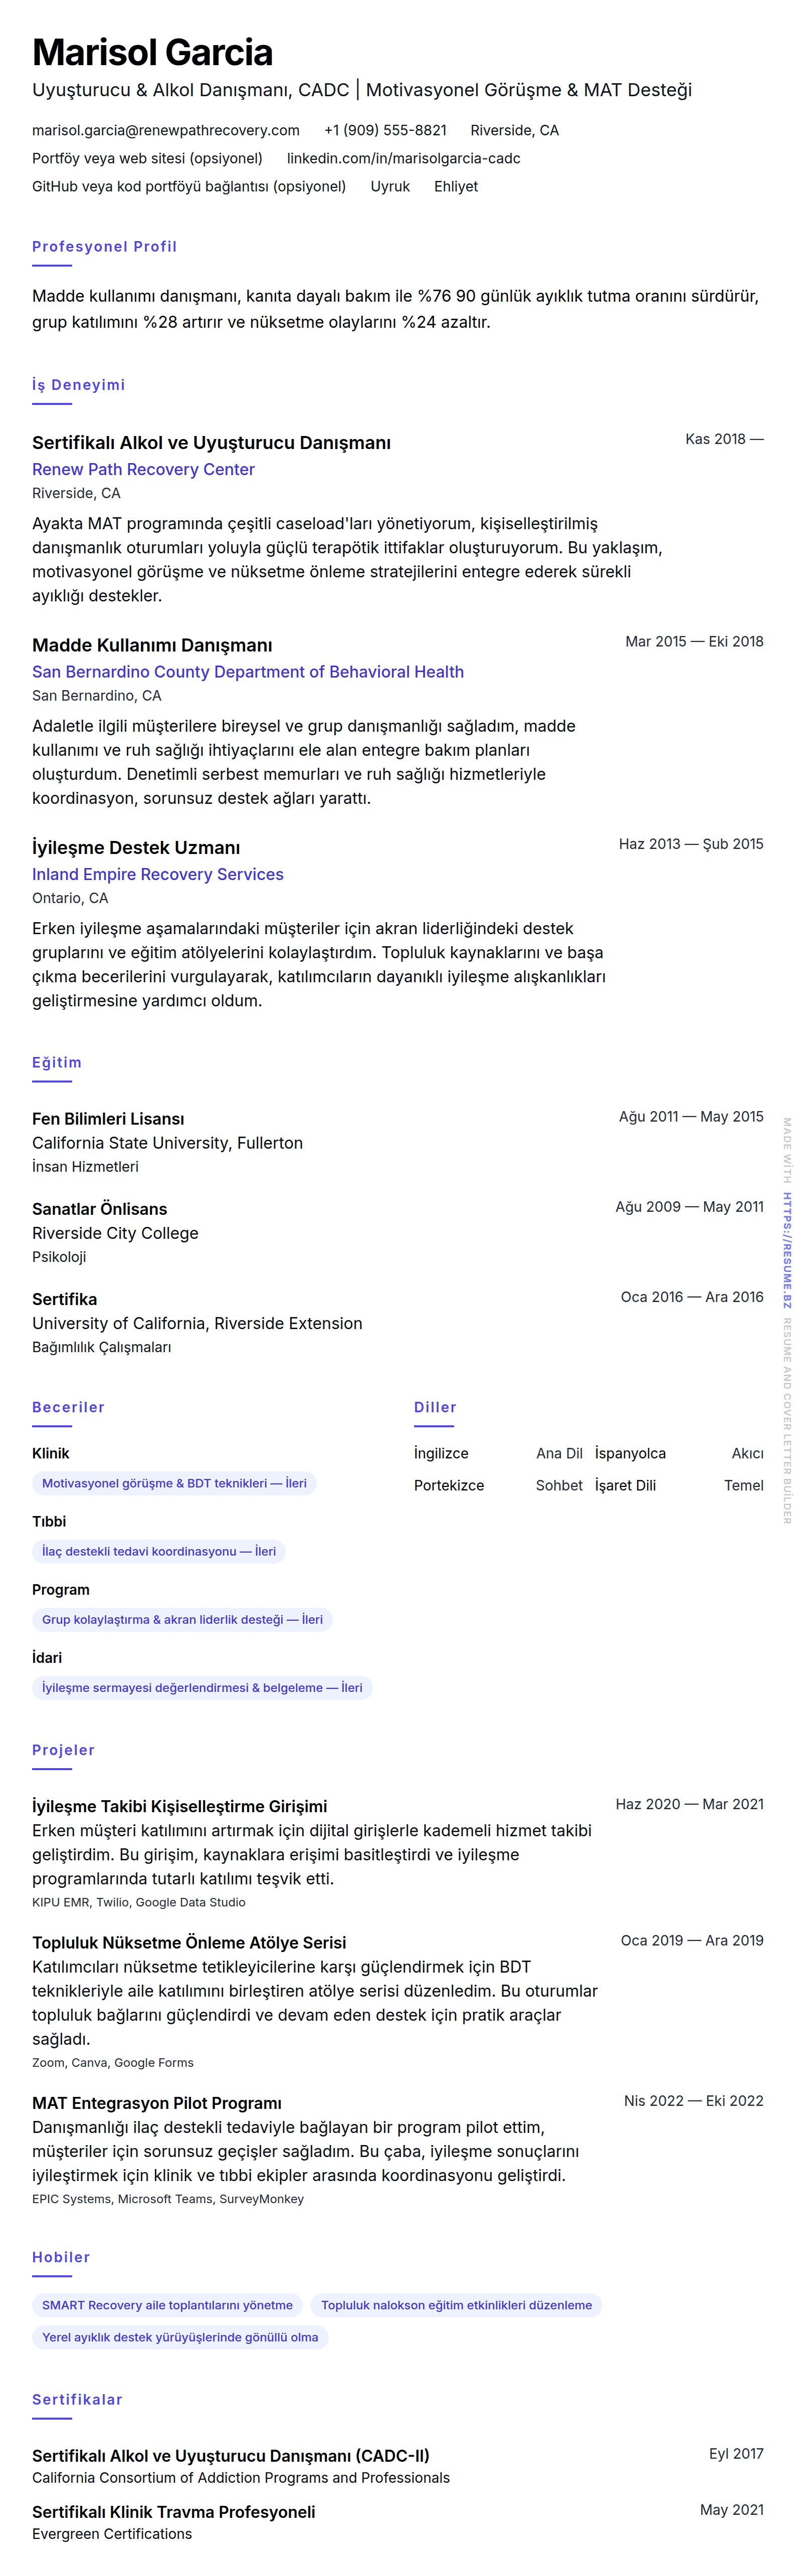Open San Bernardino County Department of Behavioral Health
This screenshot has height=2576, width=796.
pyautogui.click(x=248, y=672)
